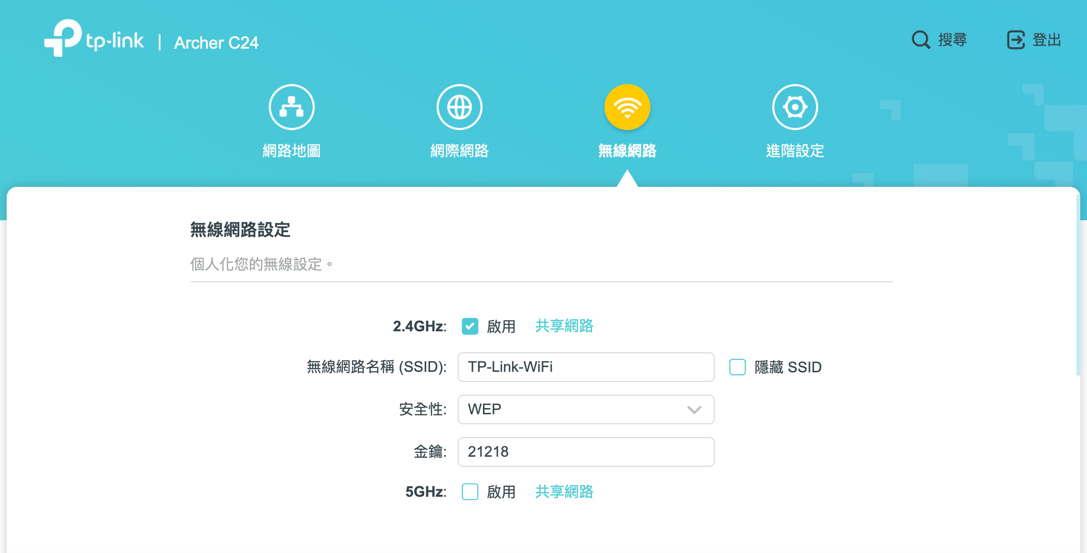Click the 2.4GHz 共享網路 link

click(x=564, y=326)
